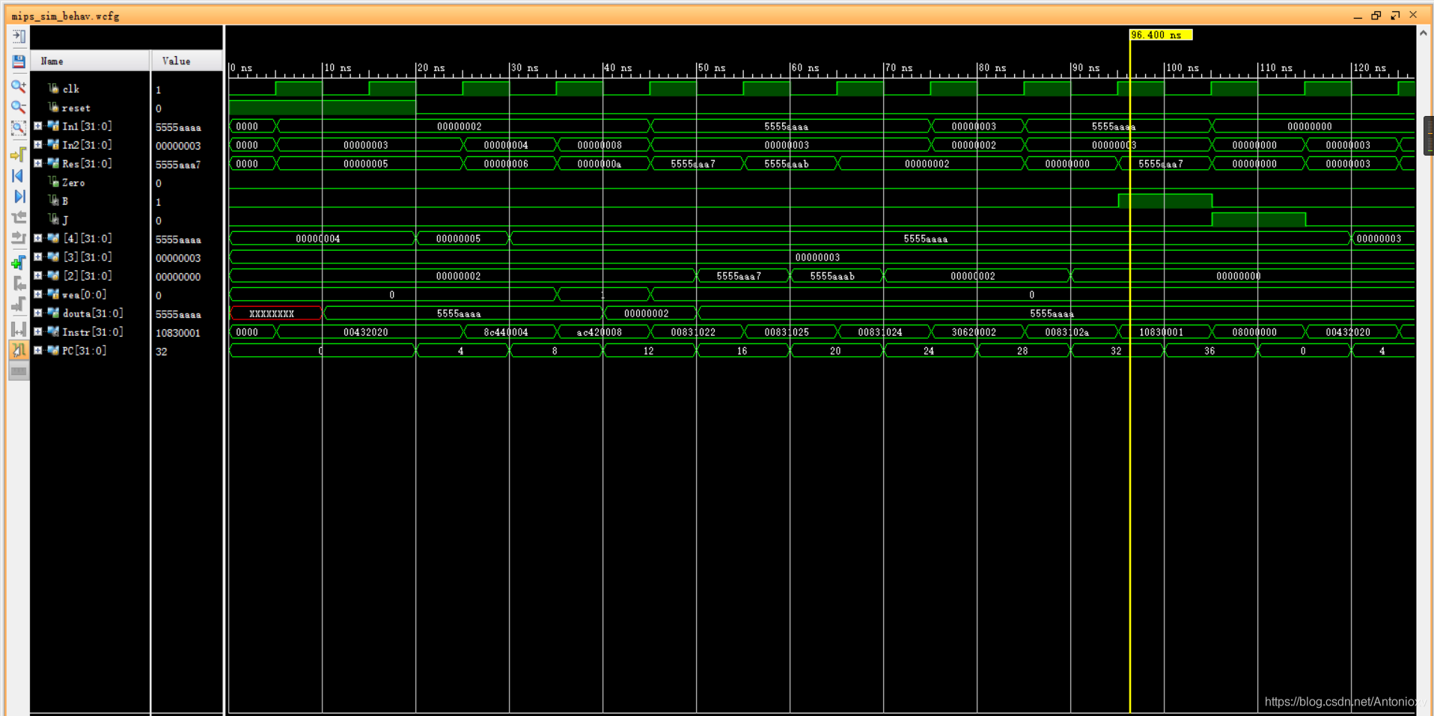Click the 00432020 Instr waveform segment near 10 ns
Viewport: 1434px width, 716px height.
click(370, 332)
